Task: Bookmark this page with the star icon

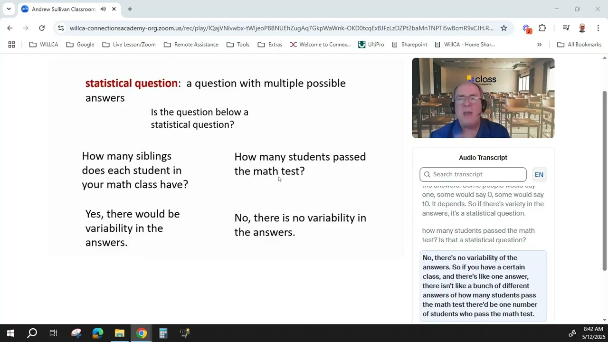Action: point(504,28)
